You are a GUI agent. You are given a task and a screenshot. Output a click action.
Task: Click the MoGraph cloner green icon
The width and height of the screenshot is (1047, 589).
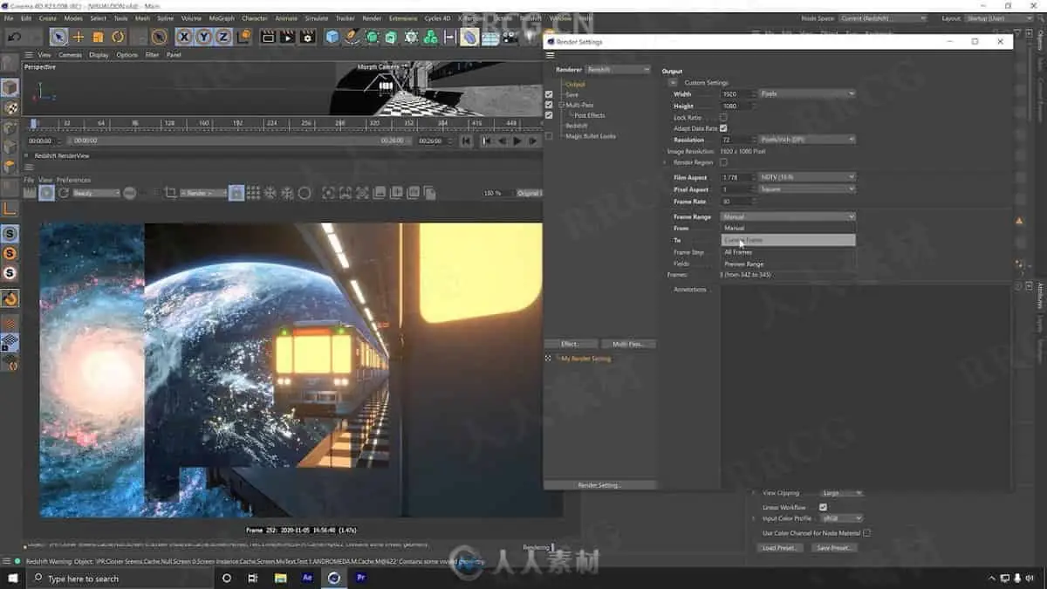[x=430, y=37]
